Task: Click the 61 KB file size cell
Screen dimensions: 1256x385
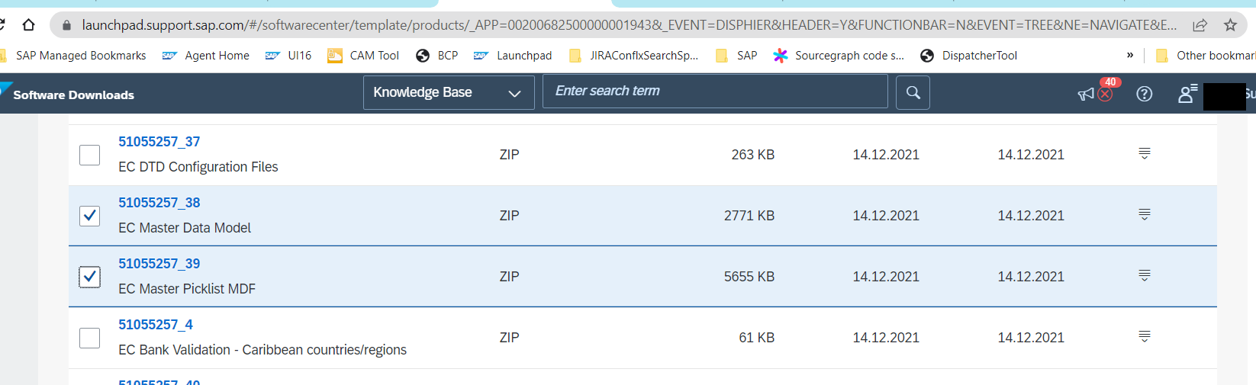Action: [x=756, y=338]
